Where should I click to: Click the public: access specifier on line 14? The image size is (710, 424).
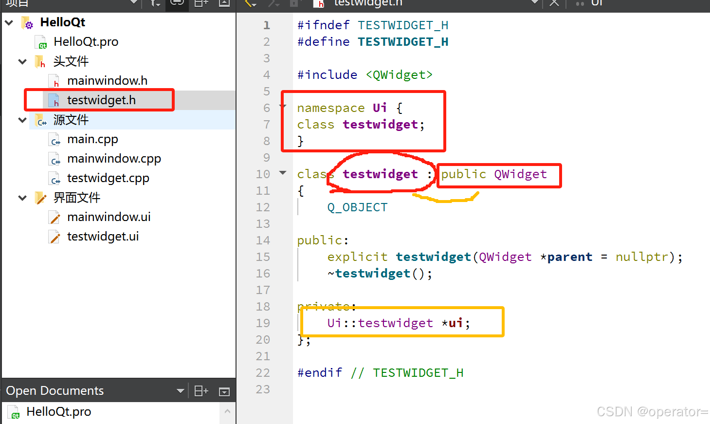tap(323, 240)
